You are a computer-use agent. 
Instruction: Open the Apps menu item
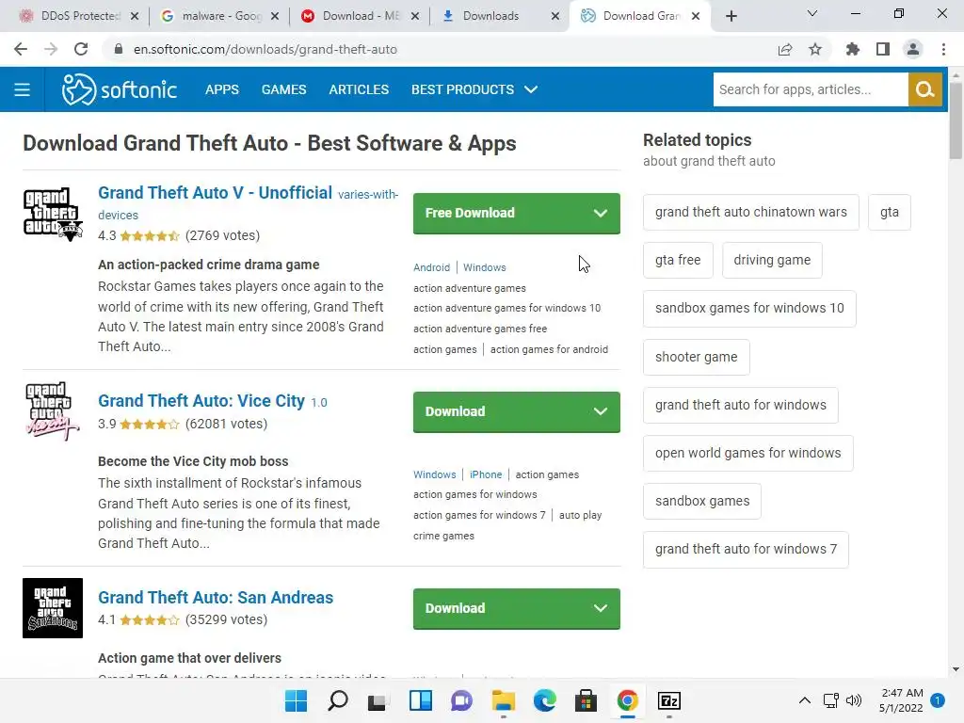(x=222, y=89)
